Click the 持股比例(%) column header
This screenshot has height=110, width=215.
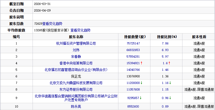coord(167,37)
